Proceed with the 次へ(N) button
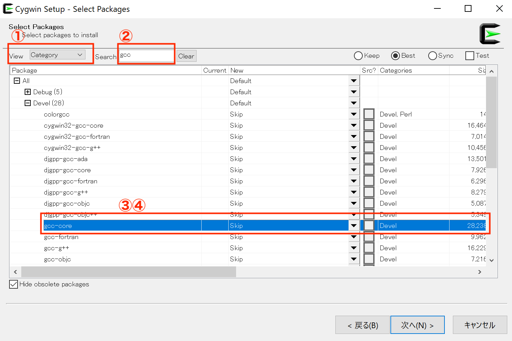 click(x=417, y=325)
